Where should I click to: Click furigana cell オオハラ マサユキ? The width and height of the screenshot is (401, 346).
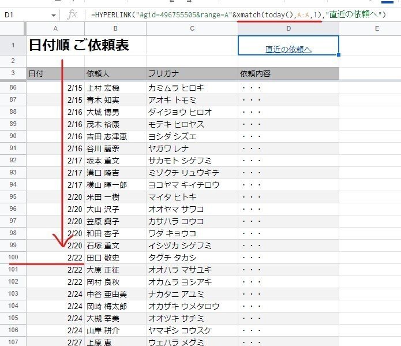pos(192,270)
